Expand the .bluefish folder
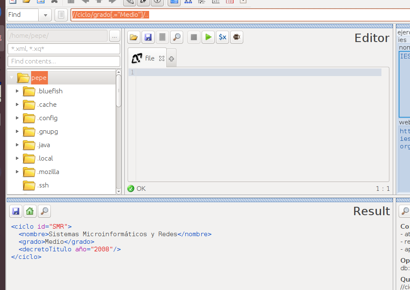 pos(17,91)
